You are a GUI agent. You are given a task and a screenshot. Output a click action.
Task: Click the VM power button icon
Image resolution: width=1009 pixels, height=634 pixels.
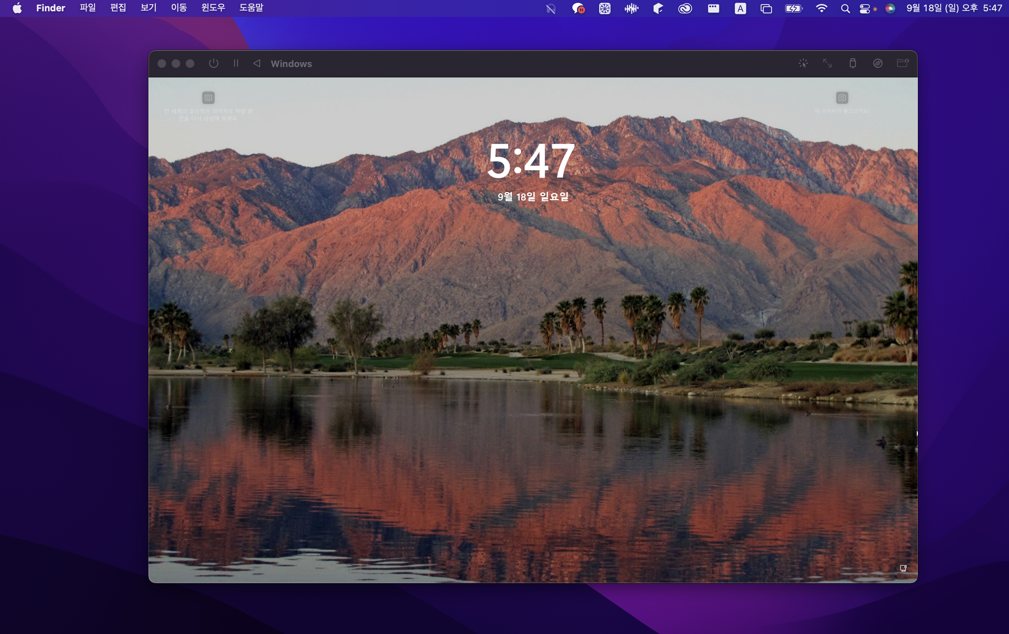point(213,64)
